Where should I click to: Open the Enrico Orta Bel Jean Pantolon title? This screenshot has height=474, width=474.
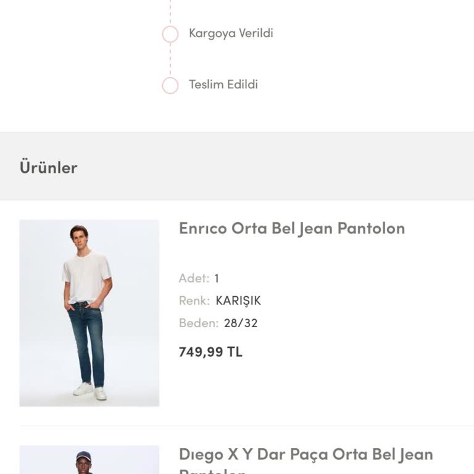[x=291, y=228]
